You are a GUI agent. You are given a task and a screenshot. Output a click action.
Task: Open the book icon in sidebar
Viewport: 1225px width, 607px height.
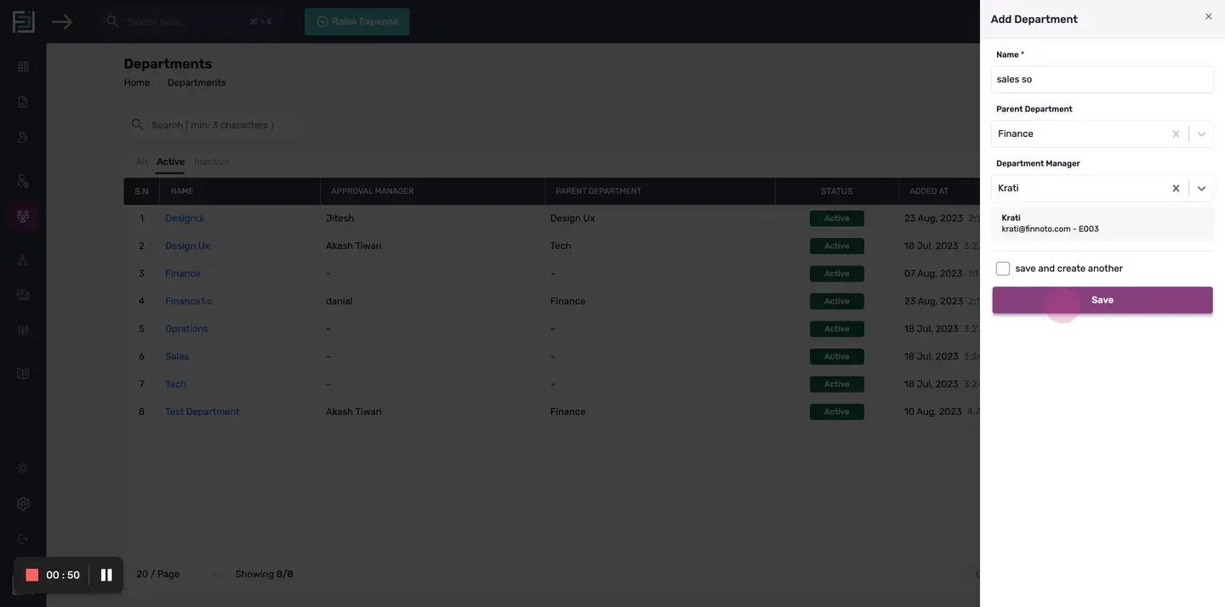[23, 374]
